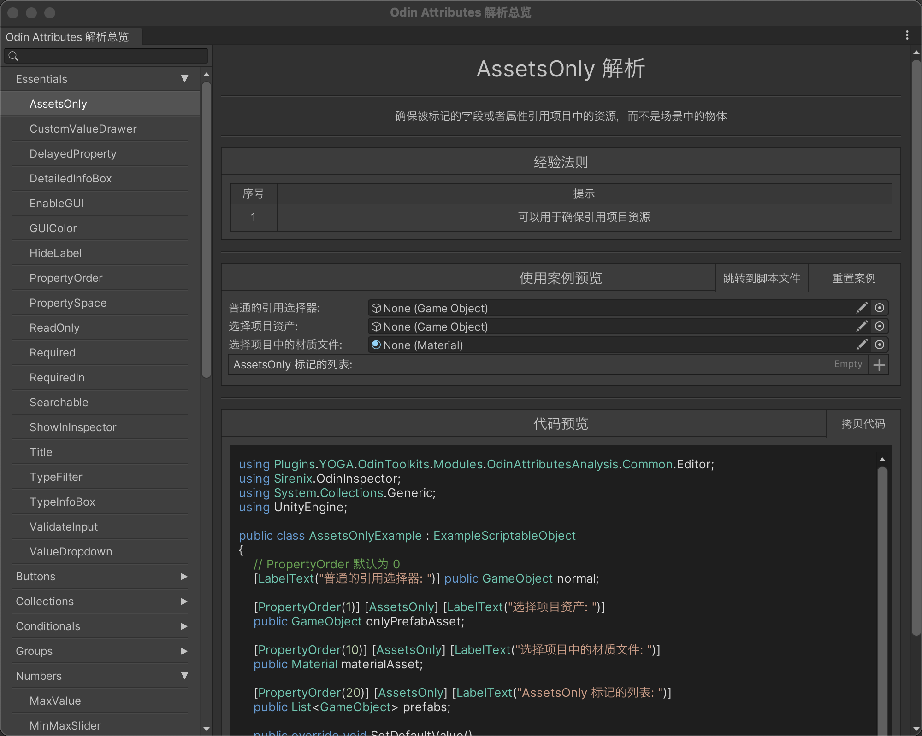
Task: Click pencil edit icon for 选择项目资产
Action: (x=862, y=326)
